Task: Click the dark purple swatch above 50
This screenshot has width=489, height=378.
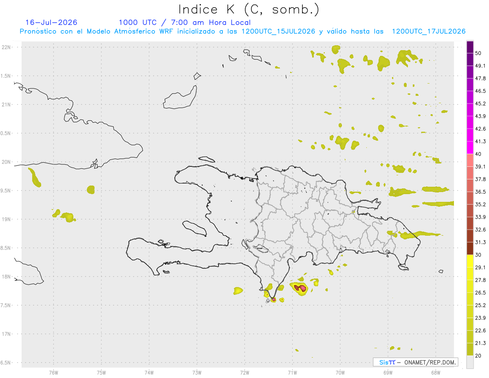Action: pyautogui.click(x=470, y=48)
